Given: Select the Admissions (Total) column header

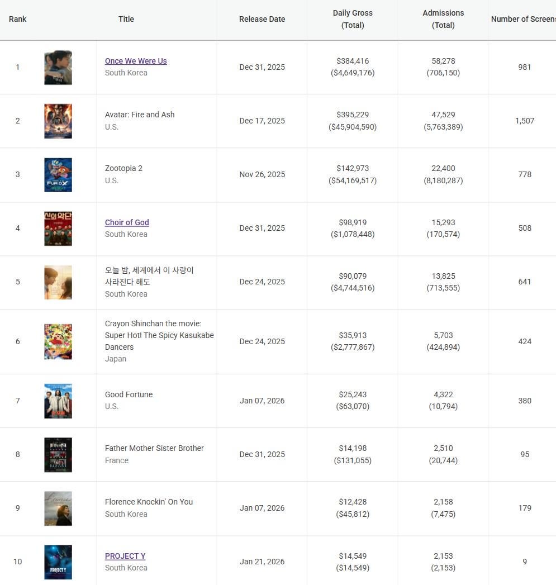Looking at the screenshot, I should (443, 19).
